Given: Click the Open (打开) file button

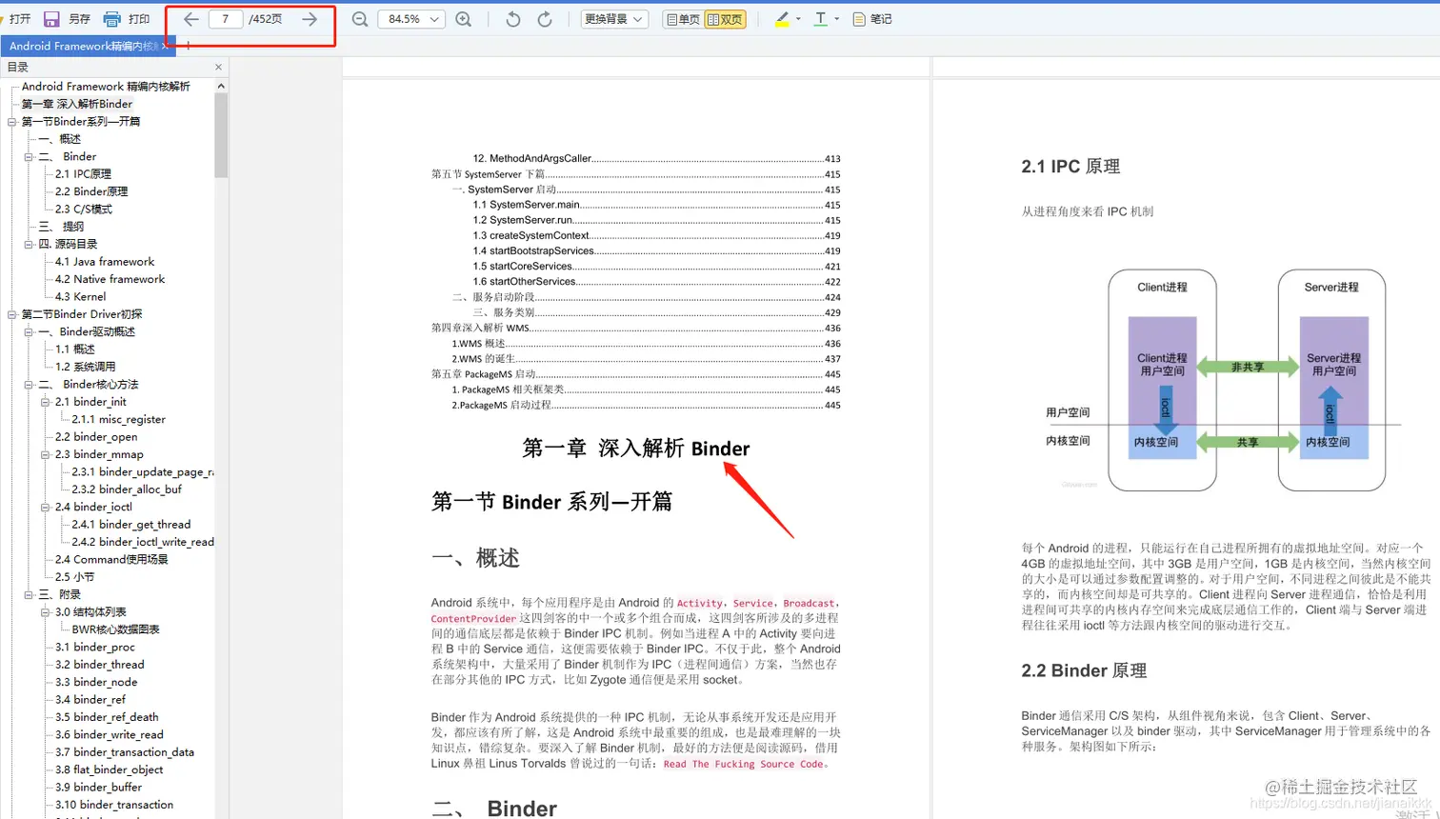Looking at the screenshot, I should coord(15,19).
